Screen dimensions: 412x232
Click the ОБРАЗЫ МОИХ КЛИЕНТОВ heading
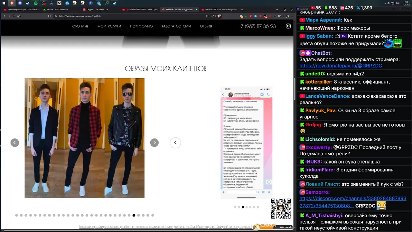click(x=165, y=68)
